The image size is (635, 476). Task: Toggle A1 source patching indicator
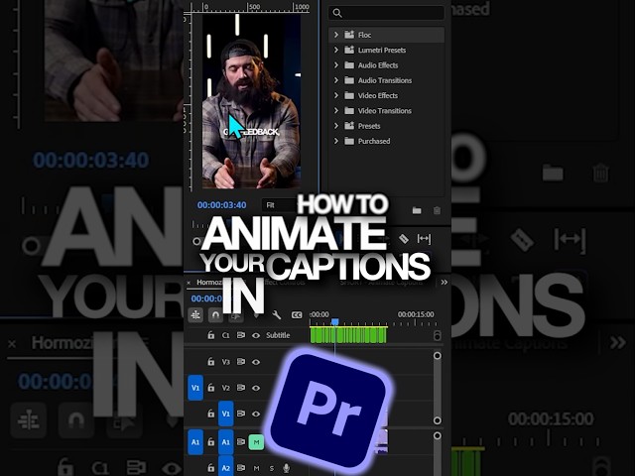click(x=195, y=442)
